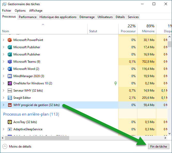Click Moins de détails link
Screen dimensions: 172x153
tap(20, 147)
